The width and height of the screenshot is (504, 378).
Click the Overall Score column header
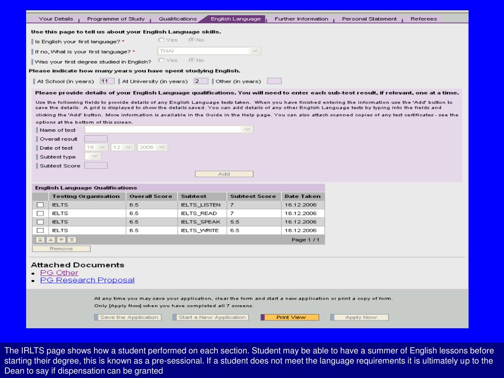(152, 196)
